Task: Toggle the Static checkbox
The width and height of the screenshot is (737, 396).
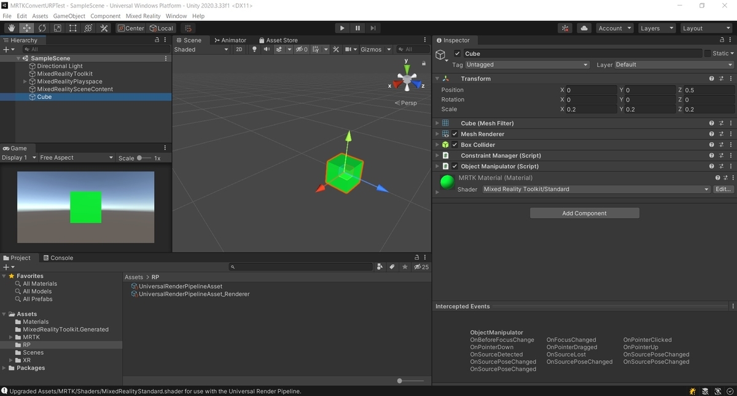Action: [x=708, y=53]
